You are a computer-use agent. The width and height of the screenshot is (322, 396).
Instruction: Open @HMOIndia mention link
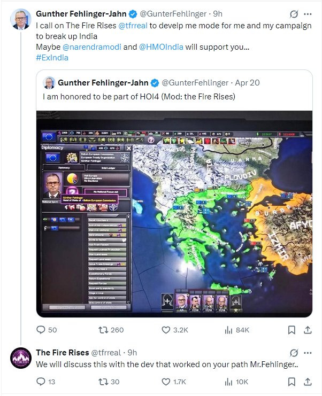[x=161, y=47]
